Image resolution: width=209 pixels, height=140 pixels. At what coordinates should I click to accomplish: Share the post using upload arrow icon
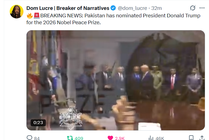(x=202, y=138)
